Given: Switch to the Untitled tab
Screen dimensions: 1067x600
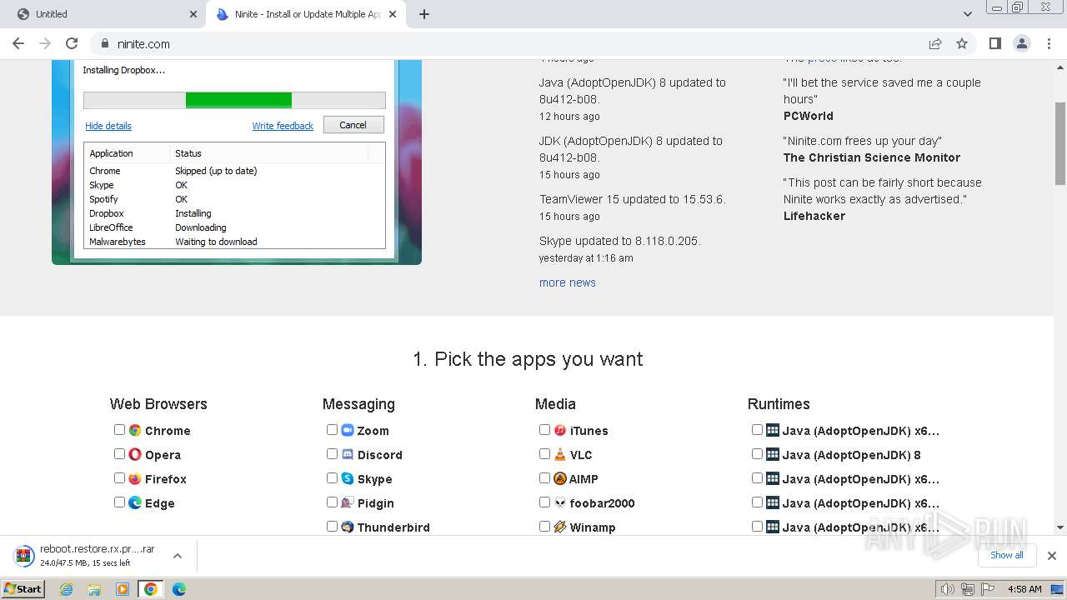Looking at the screenshot, I should pos(103,14).
